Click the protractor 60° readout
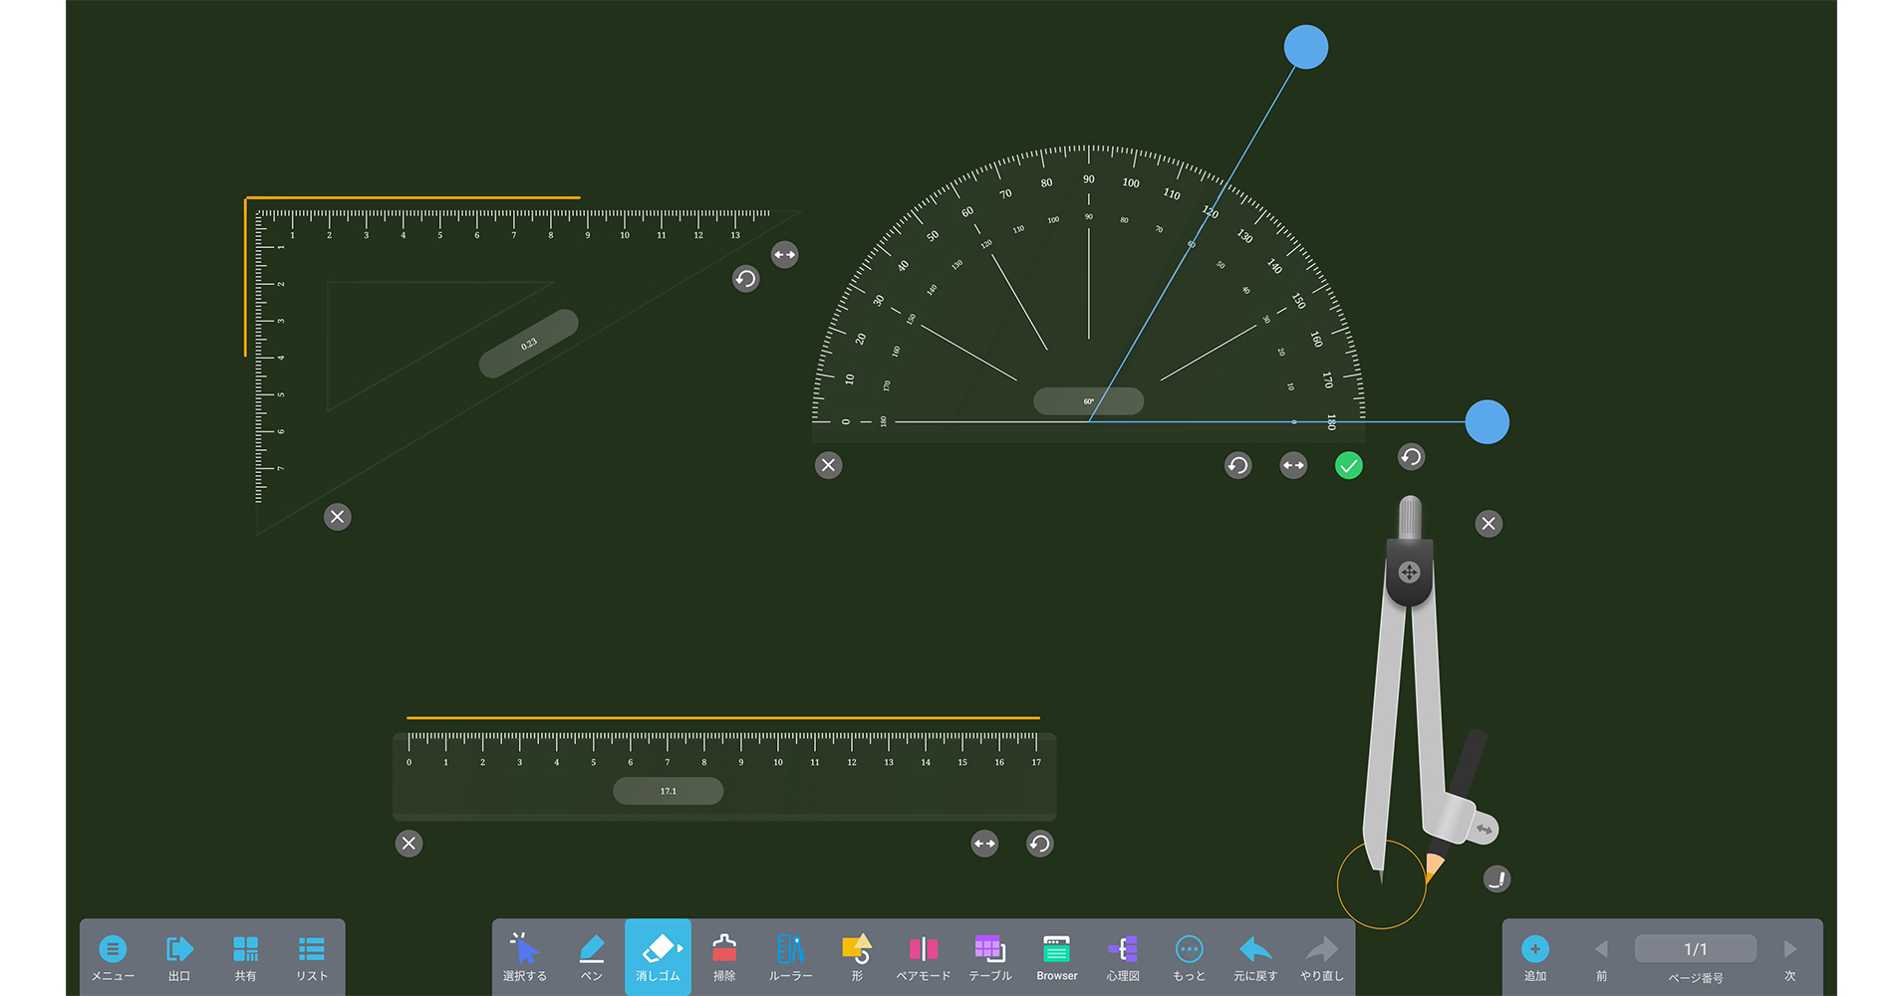This screenshot has height=996, width=1903. (1088, 401)
